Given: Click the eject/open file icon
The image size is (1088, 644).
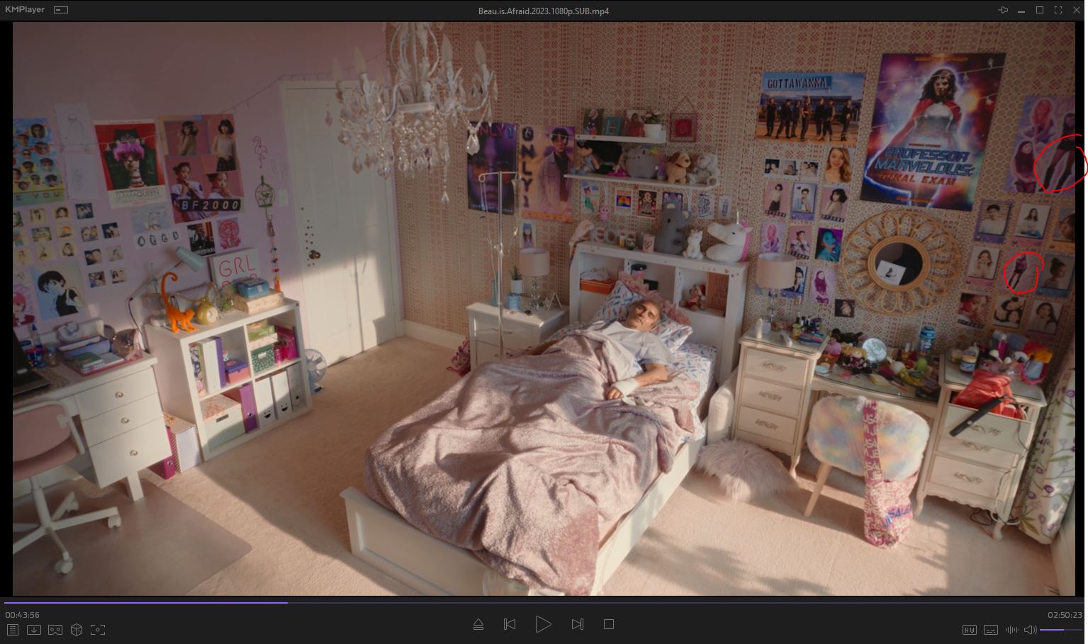Looking at the screenshot, I should 478,624.
